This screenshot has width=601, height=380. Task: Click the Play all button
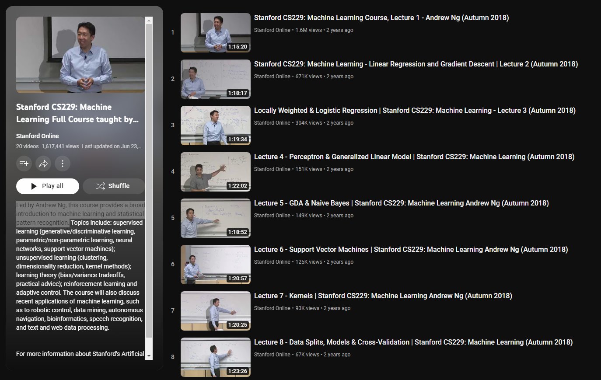click(x=48, y=186)
